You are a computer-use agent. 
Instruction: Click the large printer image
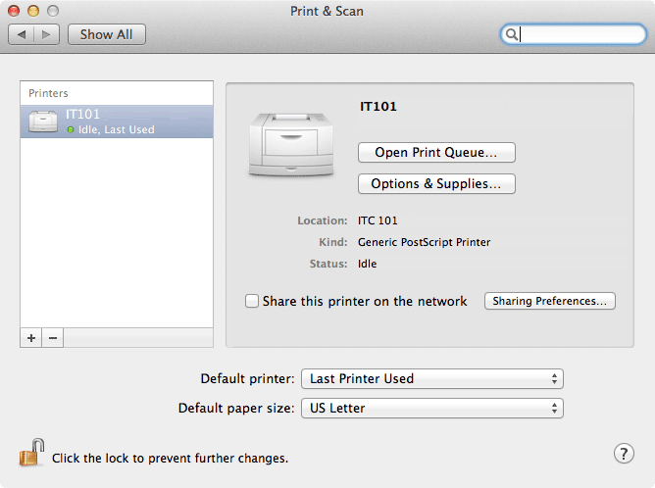coord(291,144)
